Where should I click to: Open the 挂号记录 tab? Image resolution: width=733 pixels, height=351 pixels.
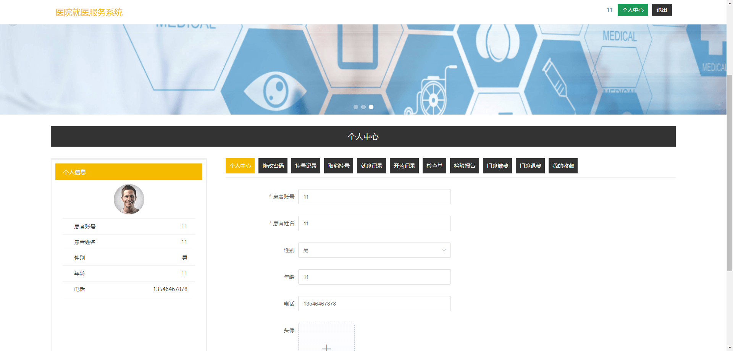[x=306, y=166]
